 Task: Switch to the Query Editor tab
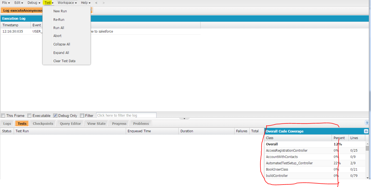[70, 123]
